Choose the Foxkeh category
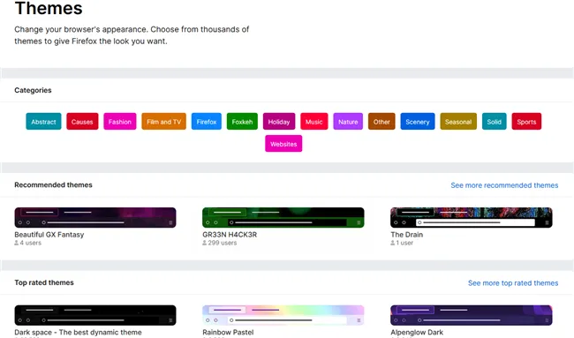574x338 pixels. tap(242, 122)
